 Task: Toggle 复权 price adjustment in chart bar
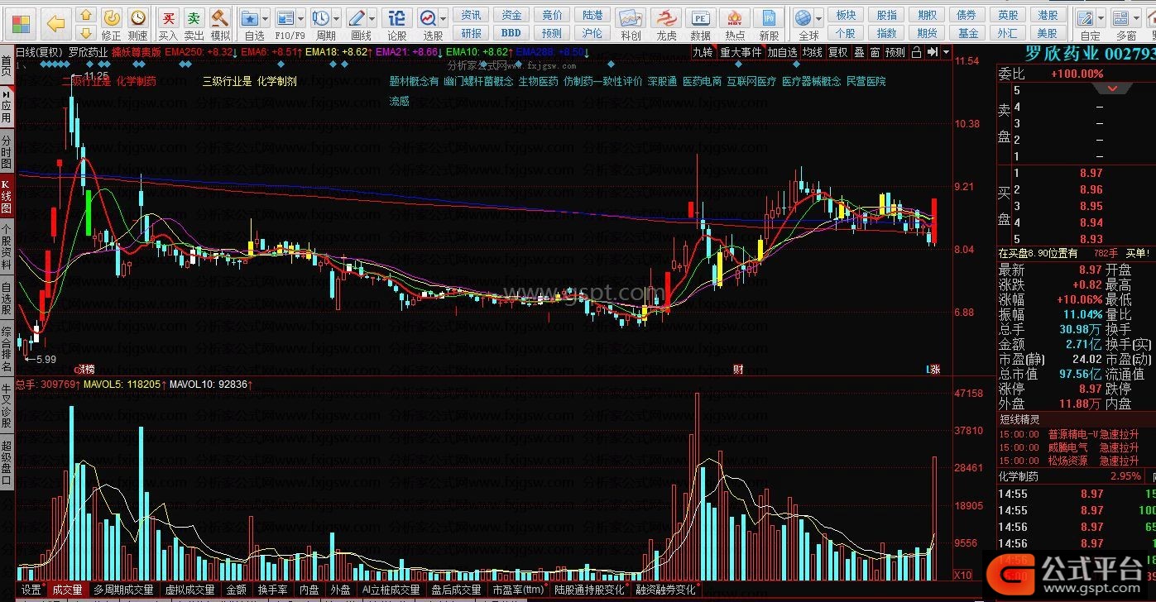(838, 52)
